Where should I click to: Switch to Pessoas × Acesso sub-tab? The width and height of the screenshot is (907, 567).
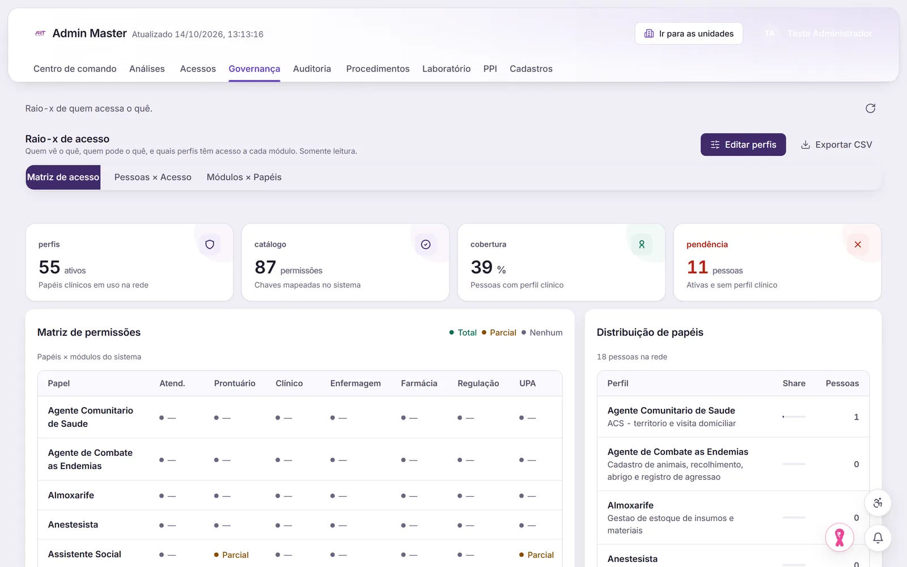153,177
